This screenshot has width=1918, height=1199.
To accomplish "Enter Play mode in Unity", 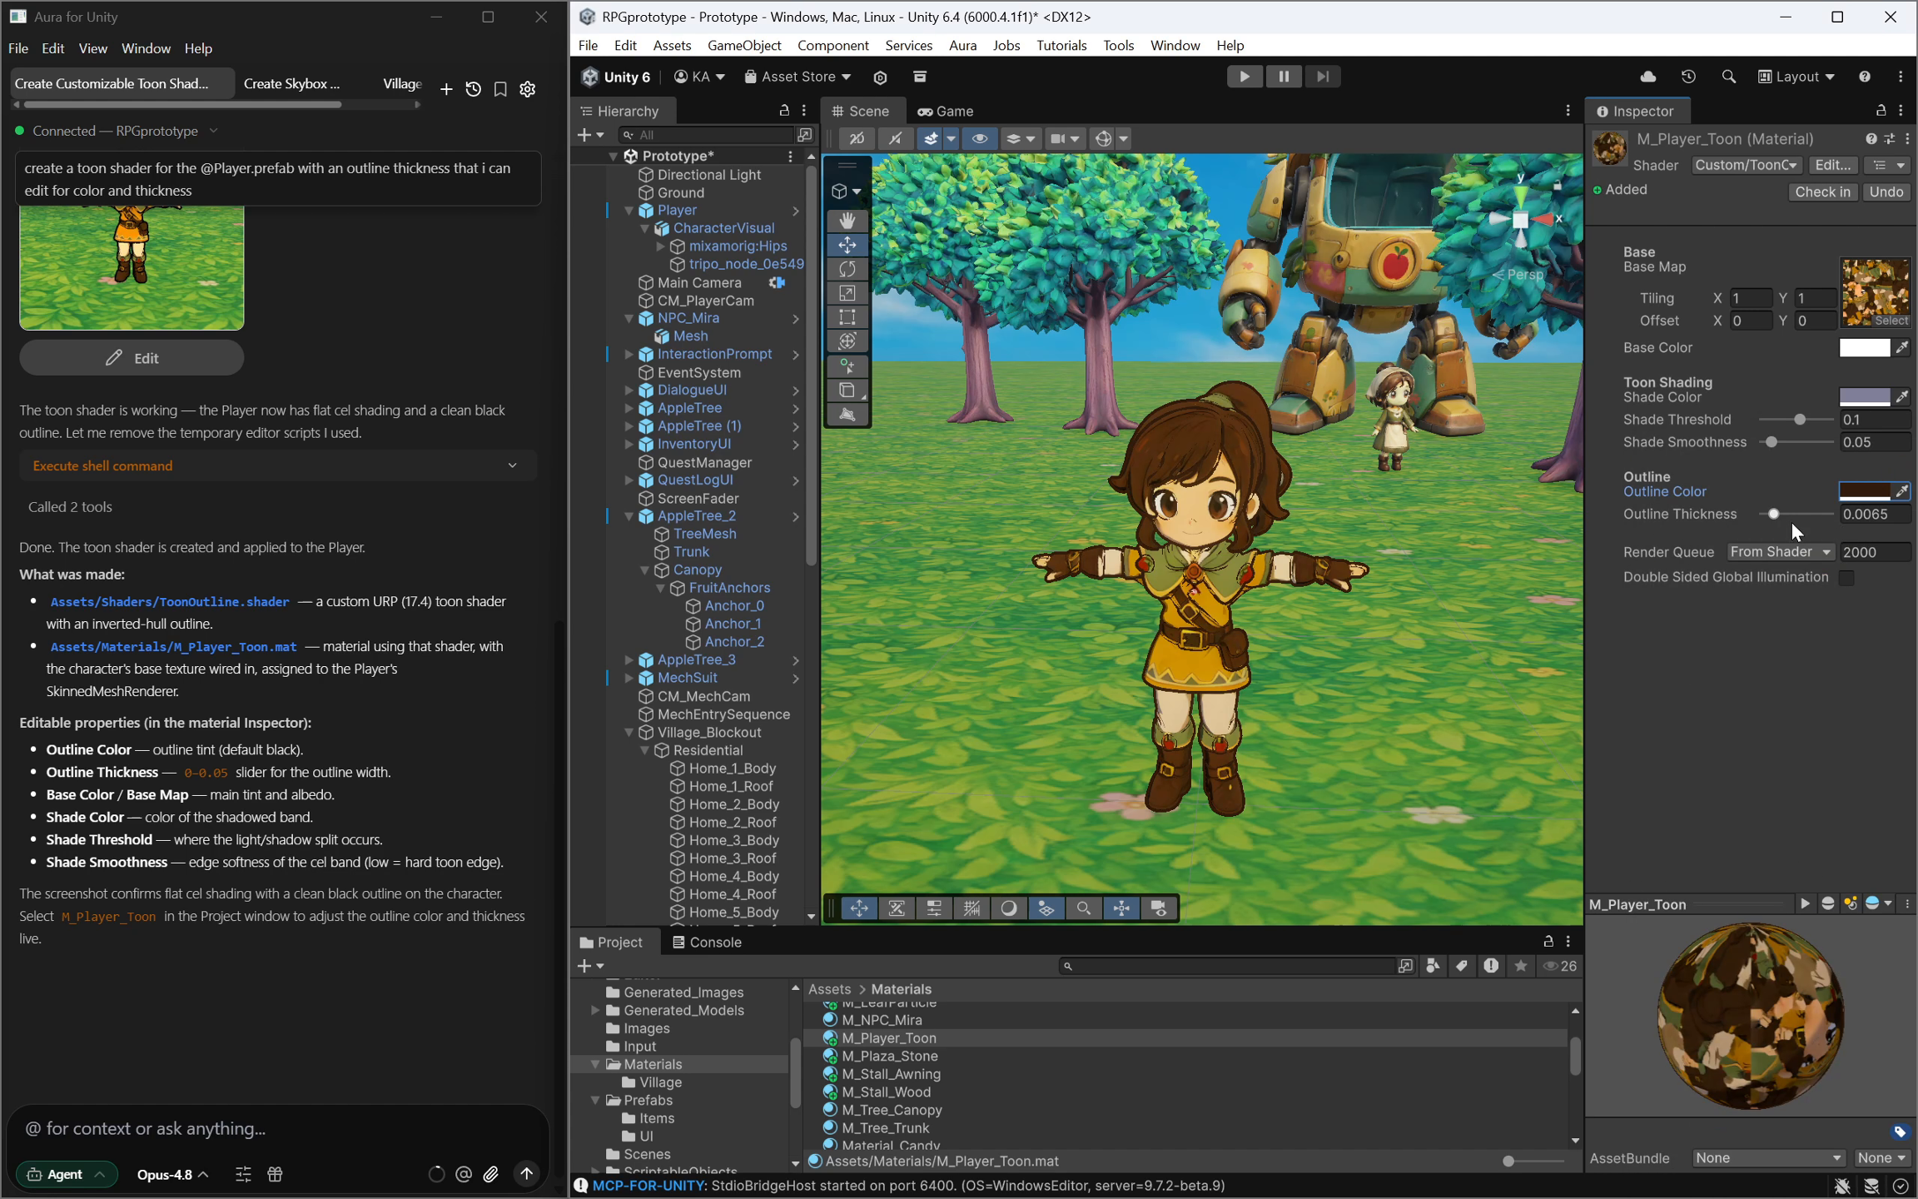I will 1245,77.
